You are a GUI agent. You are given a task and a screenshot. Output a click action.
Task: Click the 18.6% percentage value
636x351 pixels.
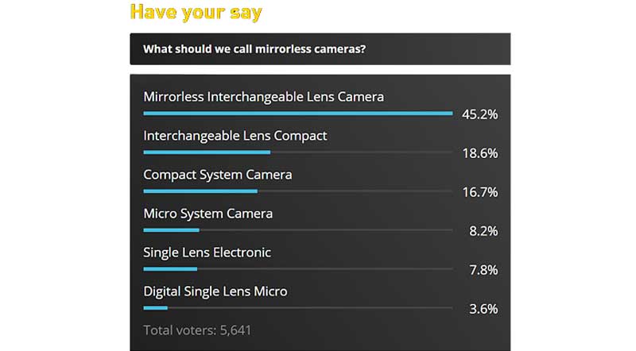[480, 153]
